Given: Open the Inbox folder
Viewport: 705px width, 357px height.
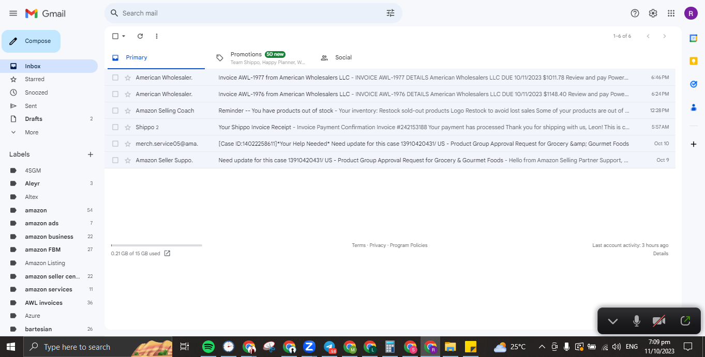Looking at the screenshot, I should click(x=49, y=66).
